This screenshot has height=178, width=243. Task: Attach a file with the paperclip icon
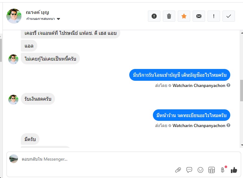178,170
